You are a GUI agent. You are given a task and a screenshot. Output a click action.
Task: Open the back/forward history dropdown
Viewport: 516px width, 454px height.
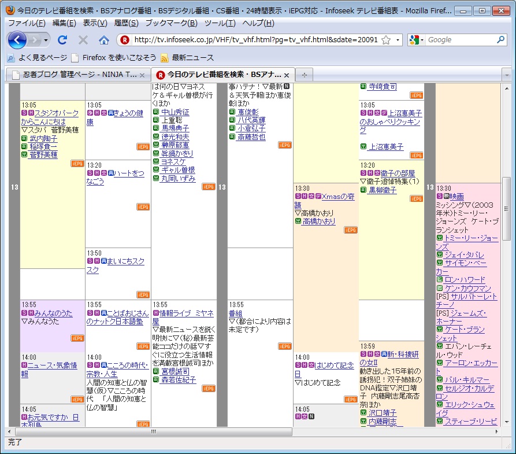coord(46,40)
